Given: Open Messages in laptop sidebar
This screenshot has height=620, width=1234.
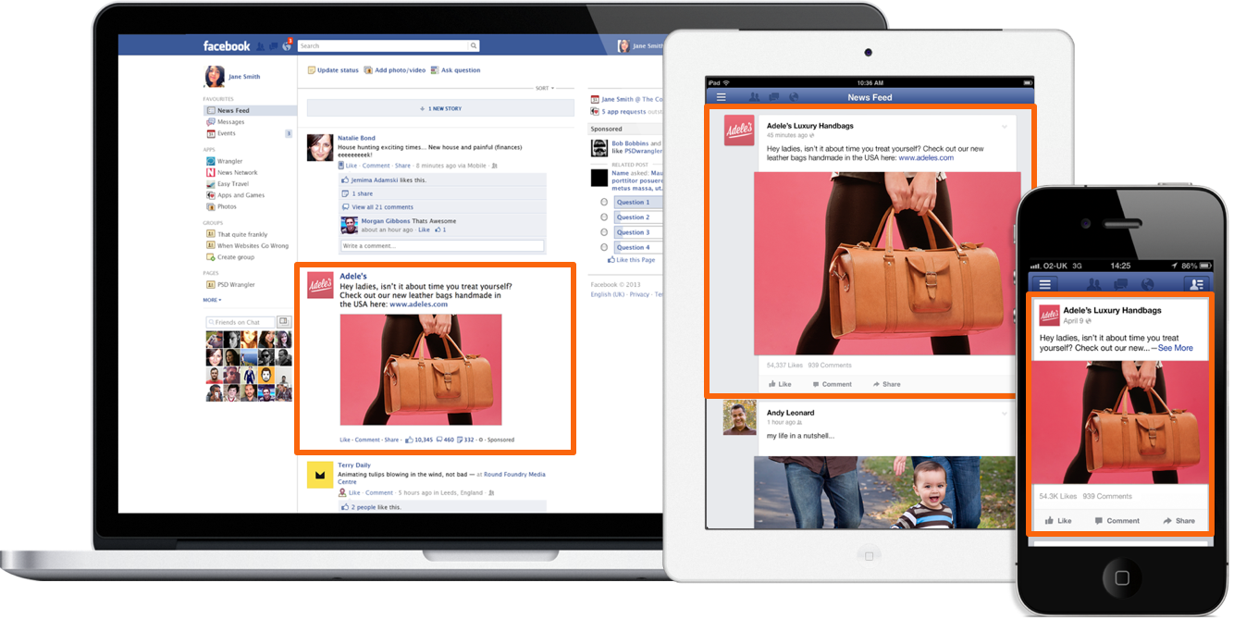Looking at the screenshot, I should click(226, 122).
